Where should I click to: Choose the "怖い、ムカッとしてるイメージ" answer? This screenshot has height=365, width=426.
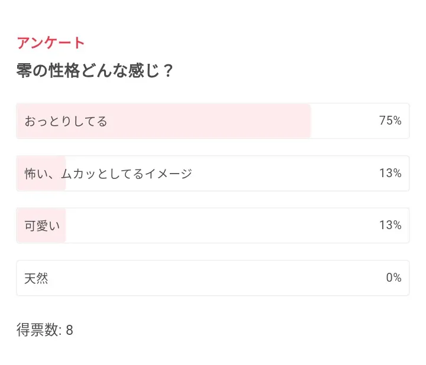click(x=108, y=174)
